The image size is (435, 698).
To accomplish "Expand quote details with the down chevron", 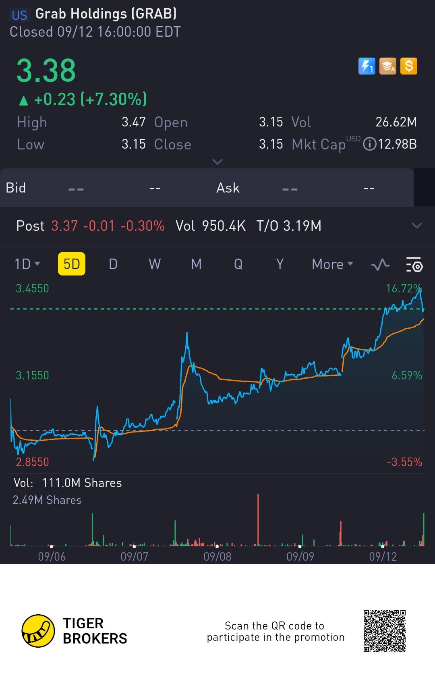I will 217,162.
